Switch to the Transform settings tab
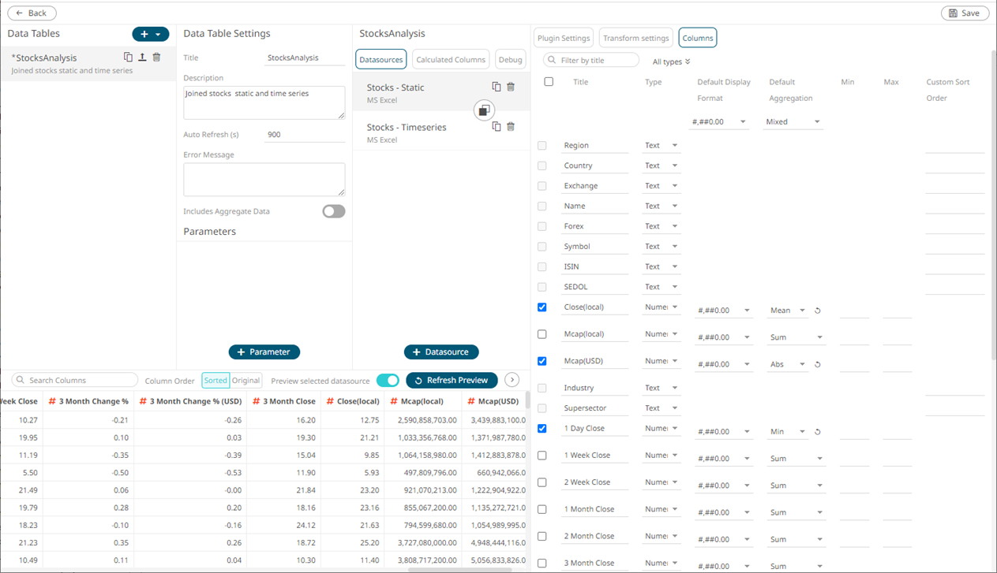997x573 pixels. pos(635,38)
